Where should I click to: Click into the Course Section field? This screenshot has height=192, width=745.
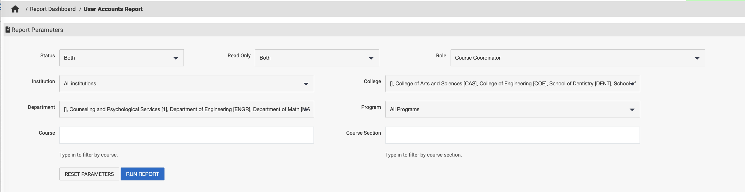(512, 135)
